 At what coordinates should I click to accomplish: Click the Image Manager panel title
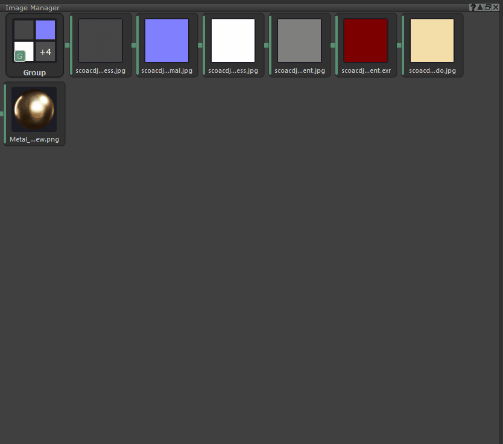(33, 8)
